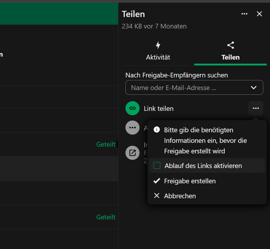Click the X icon beside Abbrechen
Viewport: 270px width, 249px height.
pos(157,196)
